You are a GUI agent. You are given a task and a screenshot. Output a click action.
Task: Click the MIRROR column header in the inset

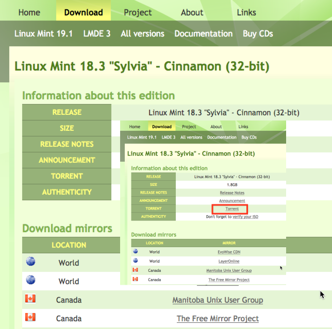point(229,243)
